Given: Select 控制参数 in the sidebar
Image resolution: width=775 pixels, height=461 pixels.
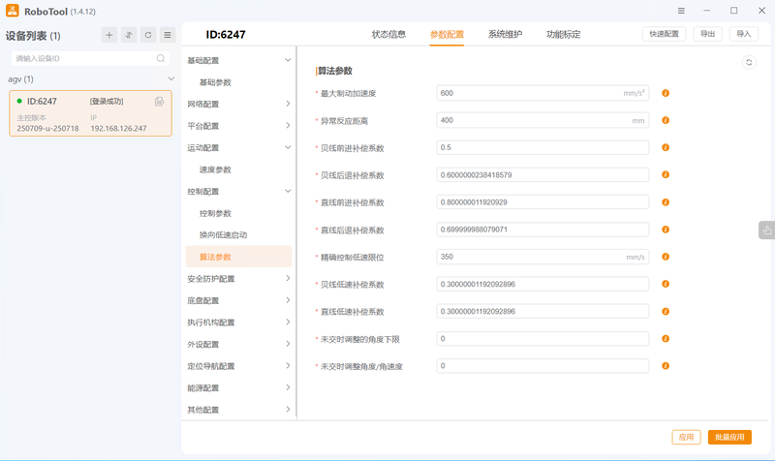Looking at the screenshot, I should [215, 213].
